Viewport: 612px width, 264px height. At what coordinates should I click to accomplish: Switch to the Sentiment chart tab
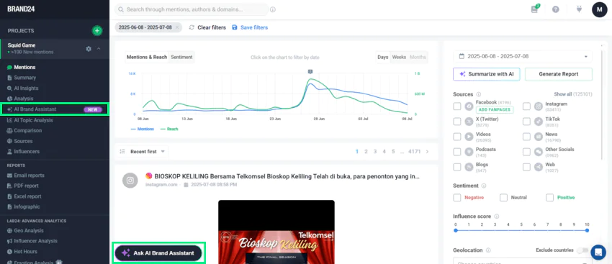coord(181,57)
